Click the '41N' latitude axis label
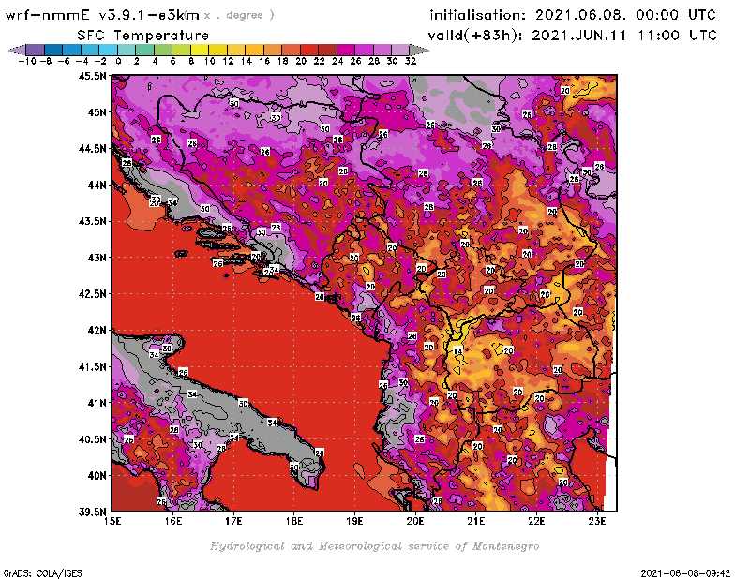The image size is (750, 579). tap(97, 403)
